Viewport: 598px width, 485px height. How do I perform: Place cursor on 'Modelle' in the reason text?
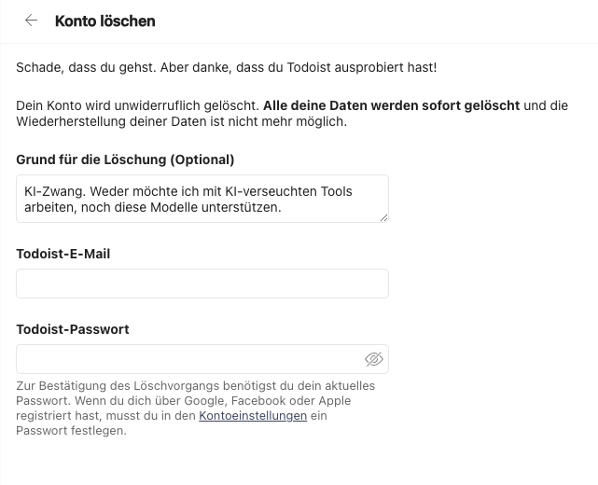[x=174, y=207]
